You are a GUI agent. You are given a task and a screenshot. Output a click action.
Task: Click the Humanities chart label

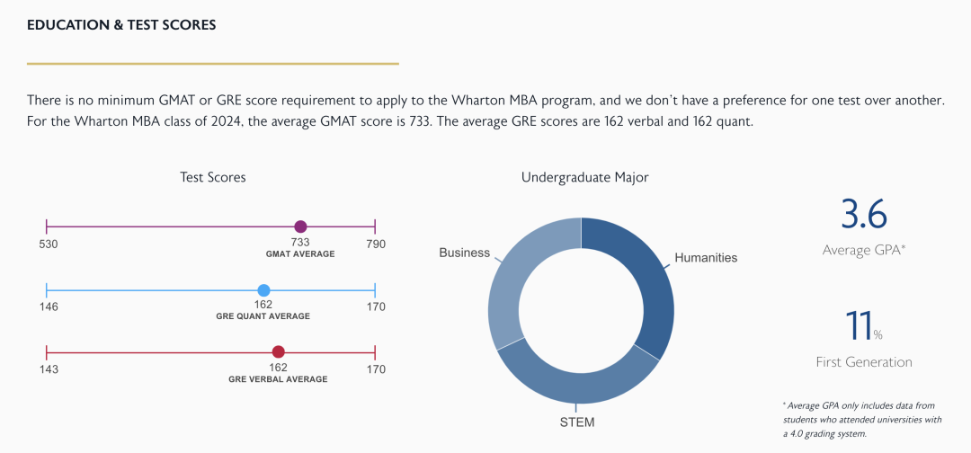[x=706, y=258]
